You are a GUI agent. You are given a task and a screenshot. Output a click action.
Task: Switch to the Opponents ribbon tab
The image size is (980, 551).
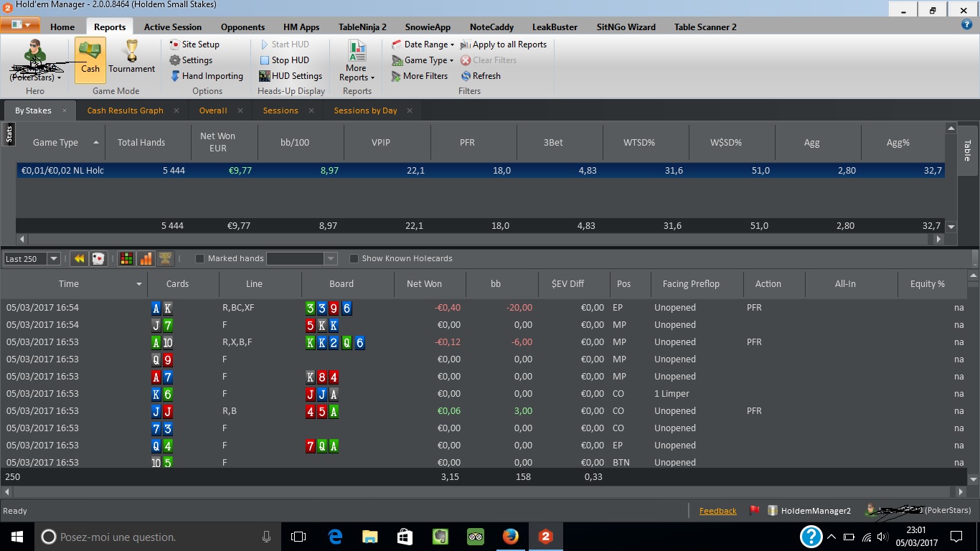point(242,27)
